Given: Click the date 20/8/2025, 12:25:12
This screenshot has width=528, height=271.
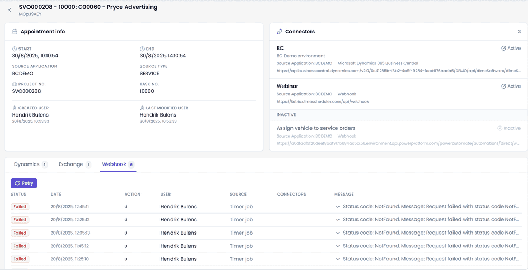Looking at the screenshot, I should 70,220.
